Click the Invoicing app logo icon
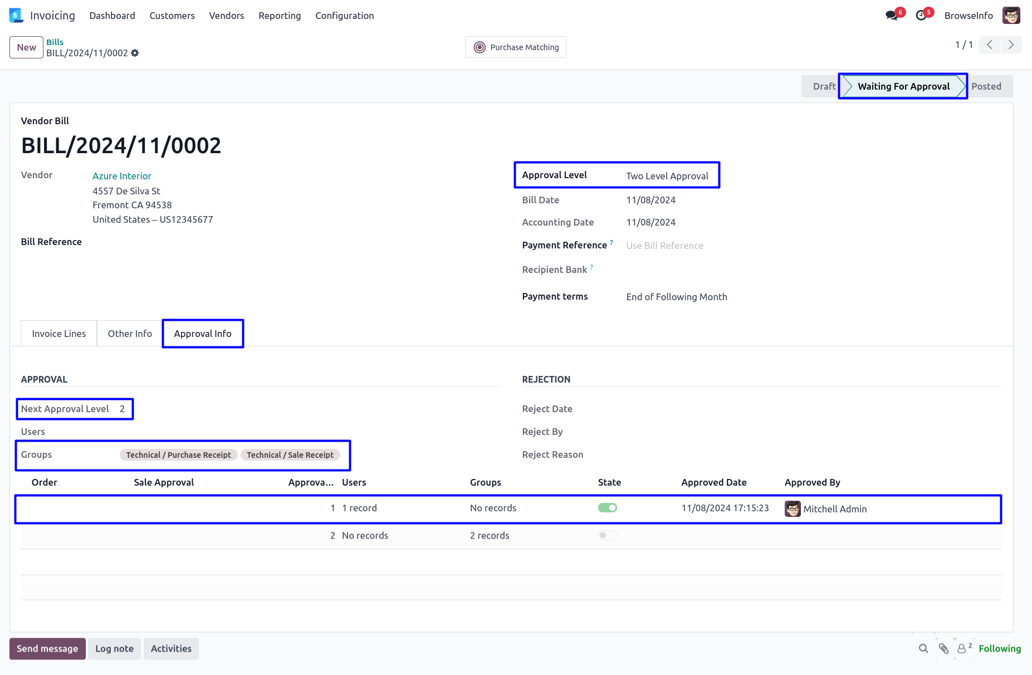Image resolution: width=1032 pixels, height=675 pixels. [x=16, y=16]
